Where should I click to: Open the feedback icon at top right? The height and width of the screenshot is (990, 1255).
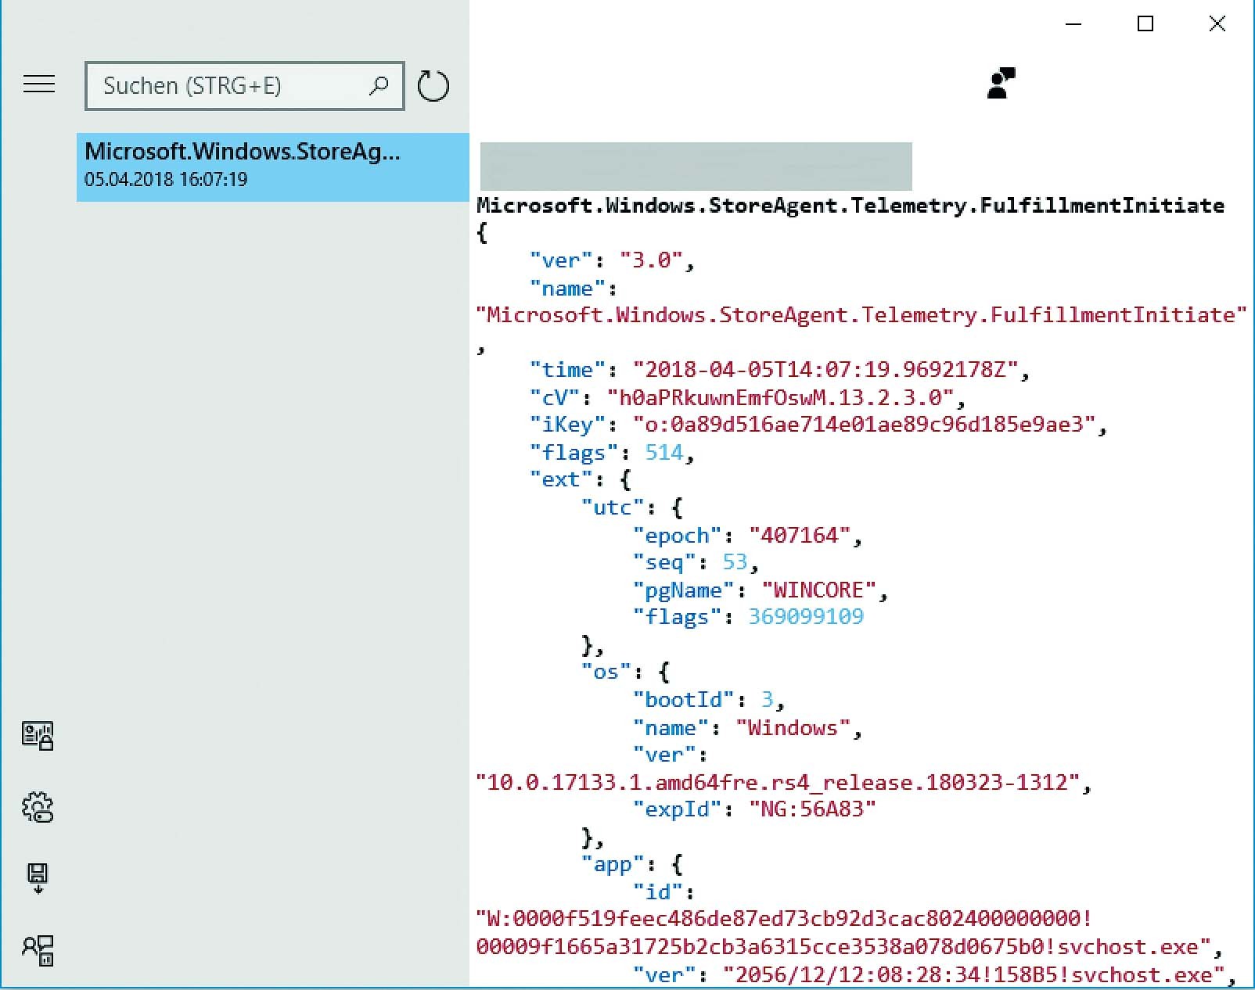(1001, 83)
